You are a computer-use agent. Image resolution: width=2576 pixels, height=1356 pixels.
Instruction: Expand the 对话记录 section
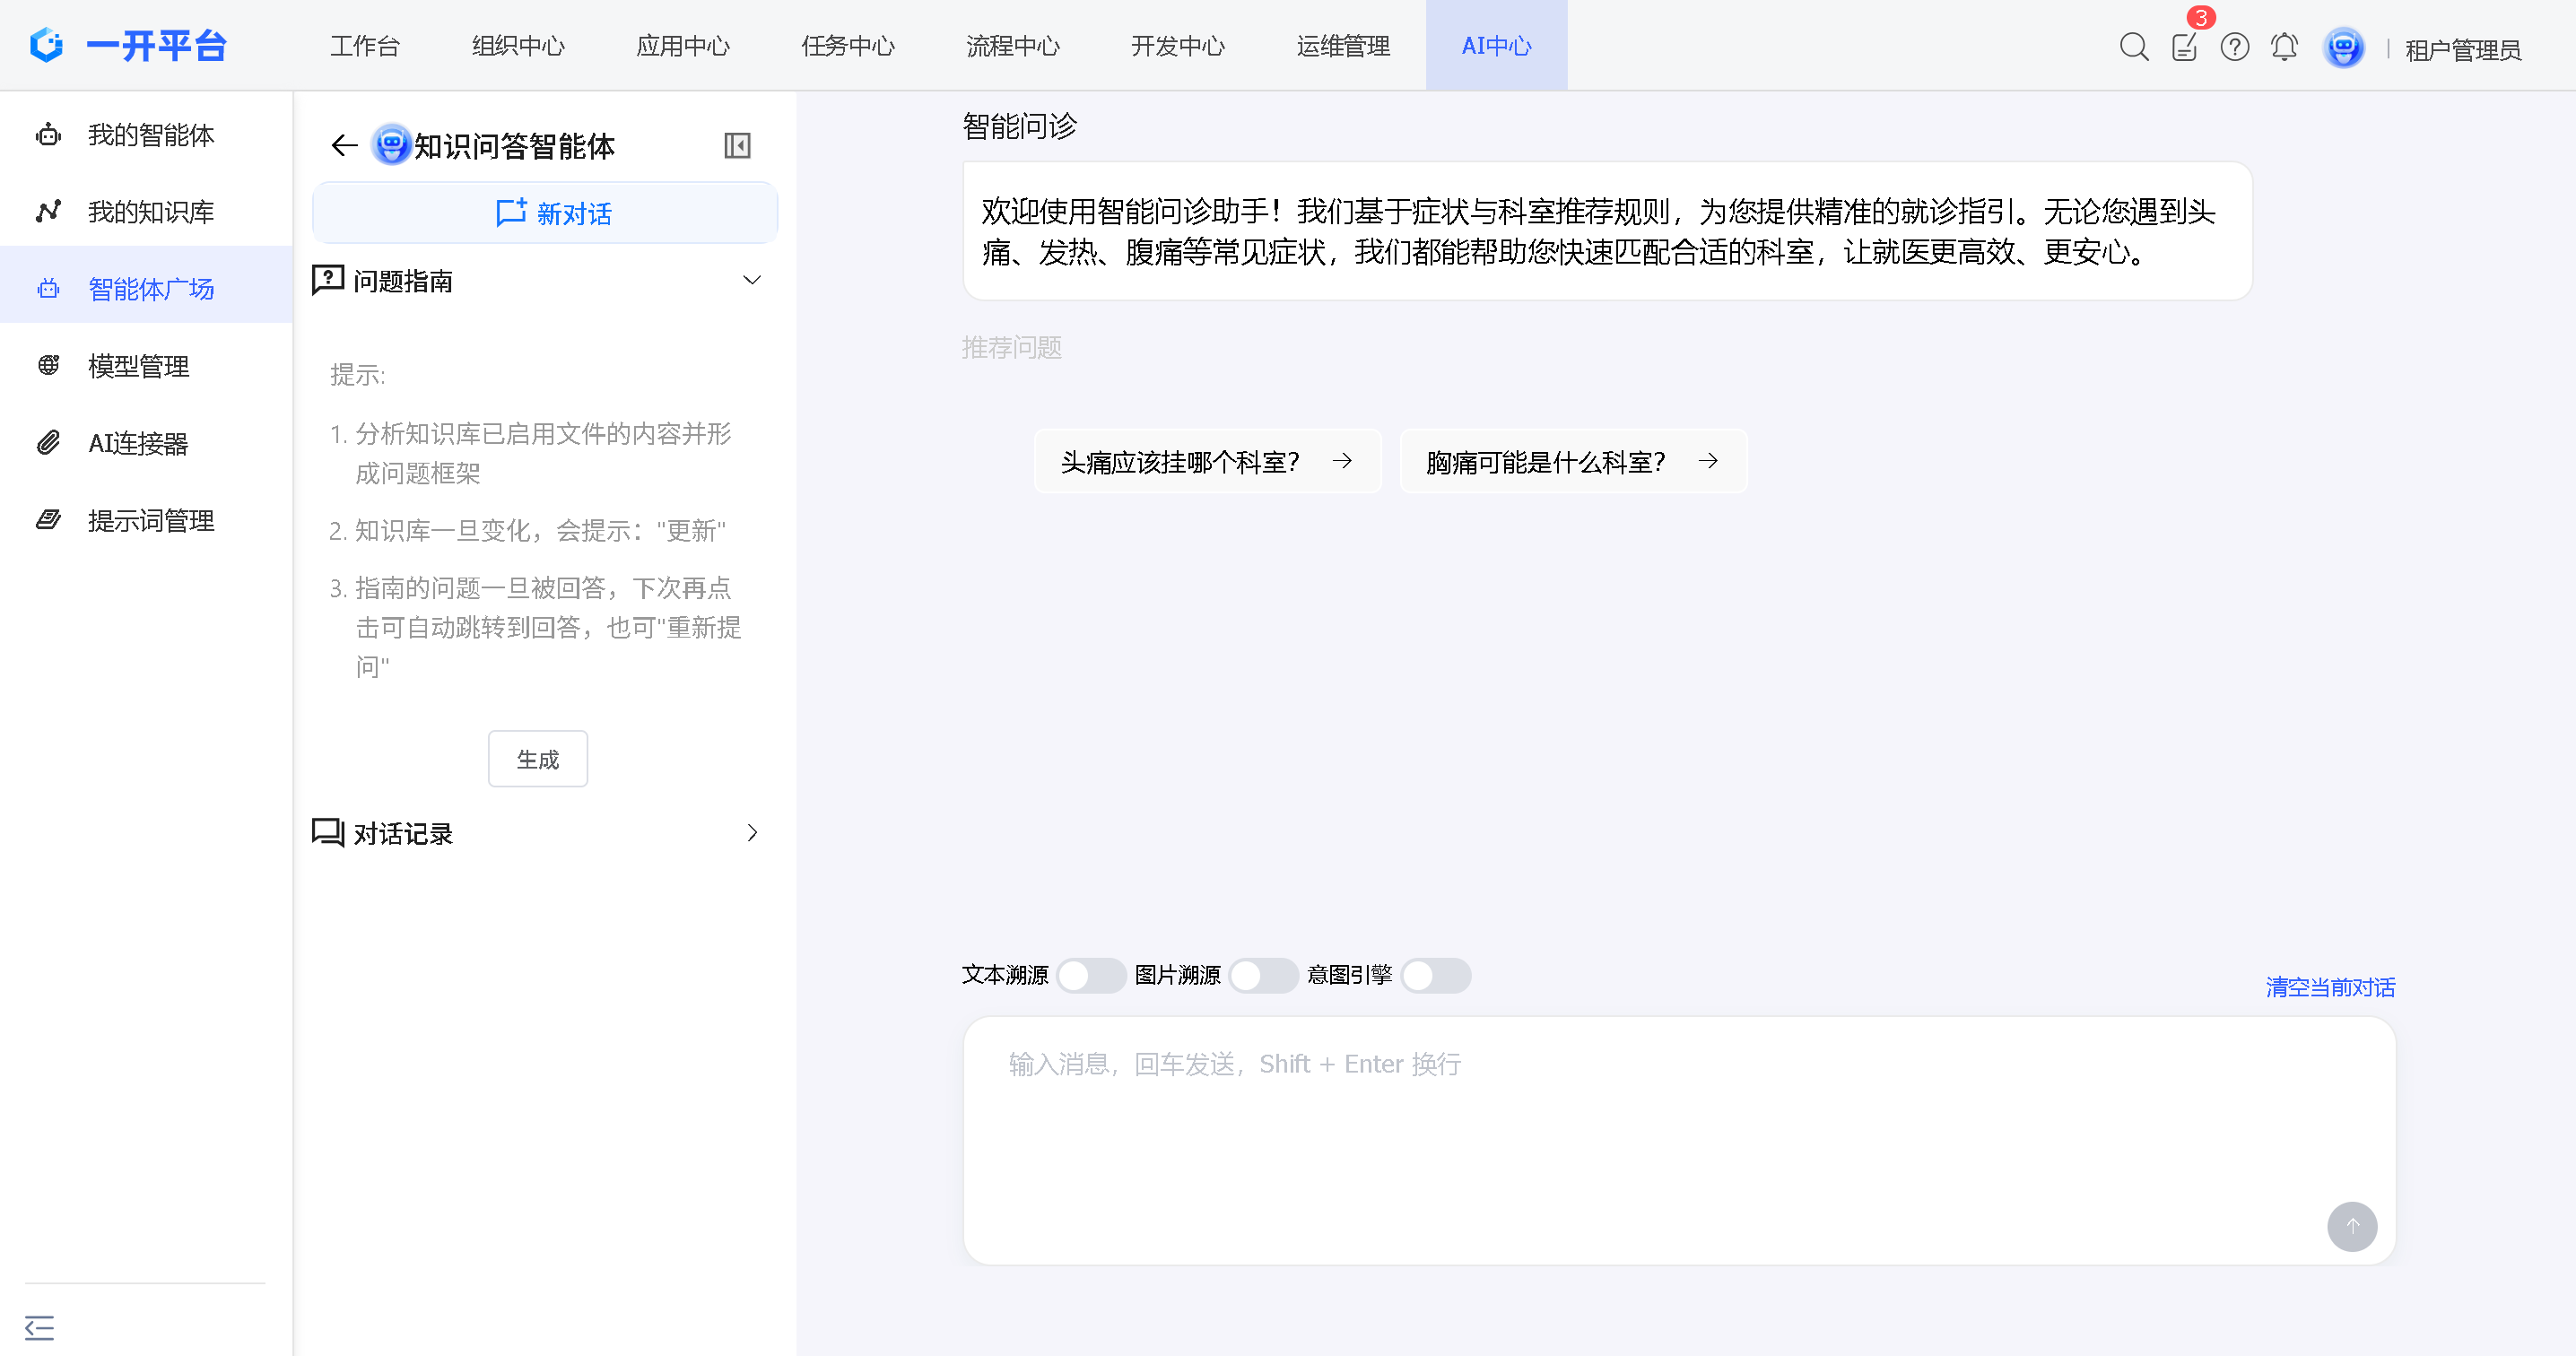pos(752,833)
